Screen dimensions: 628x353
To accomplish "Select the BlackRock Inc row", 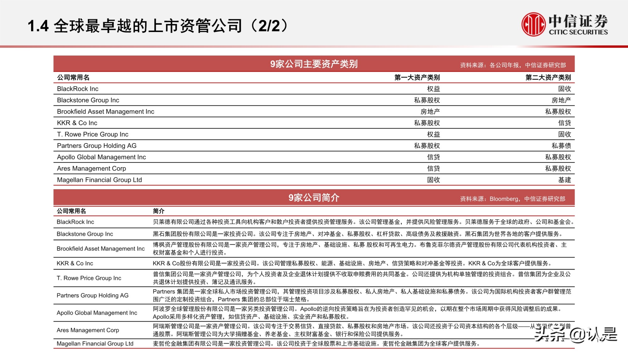I will pos(77,89).
